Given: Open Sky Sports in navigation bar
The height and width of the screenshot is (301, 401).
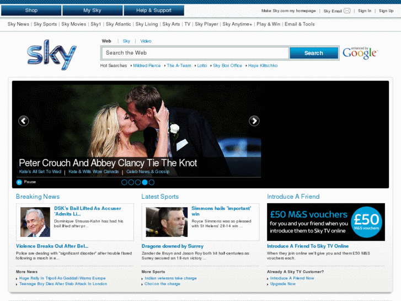Looking at the screenshot, I should point(45,24).
